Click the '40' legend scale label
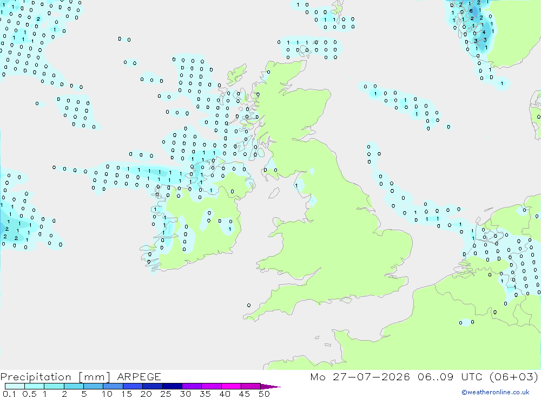The width and height of the screenshot is (541, 397). point(225,394)
